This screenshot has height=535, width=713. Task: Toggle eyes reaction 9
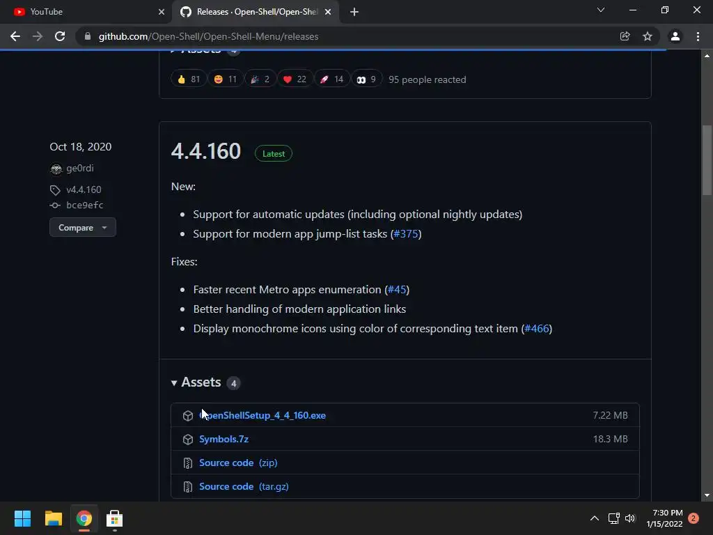pos(366,79)
